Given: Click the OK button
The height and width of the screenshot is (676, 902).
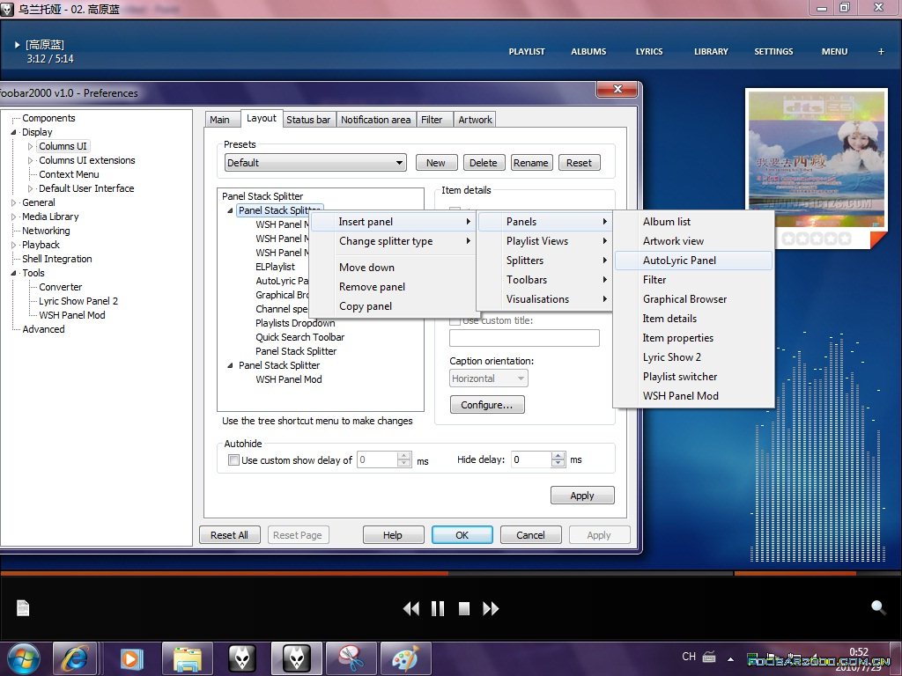Looking at the screenshot, I should click(462, 535).
